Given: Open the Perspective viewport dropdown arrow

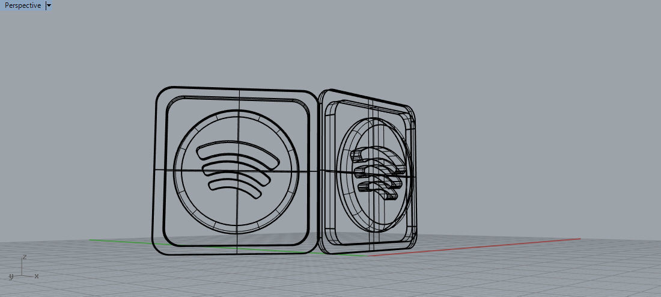Looking at the screenshot, I should (49, 5).
